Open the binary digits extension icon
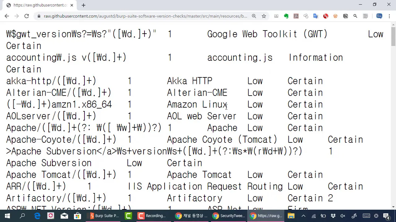 [365, 16]
